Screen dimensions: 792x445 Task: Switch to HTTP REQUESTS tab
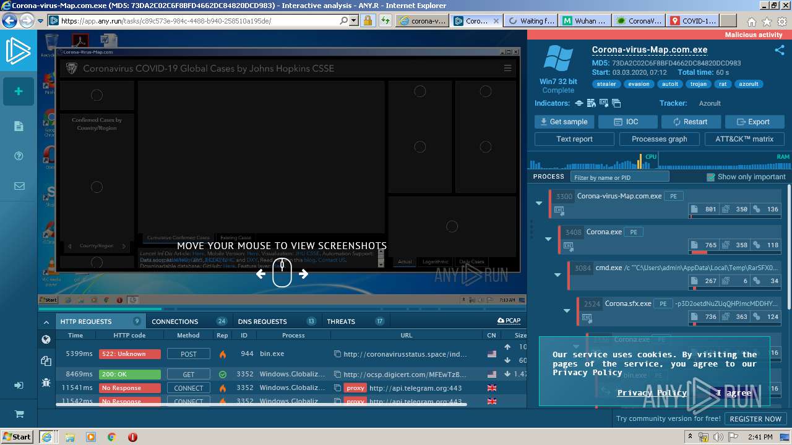pyautogui.click(x=100, y=321)
